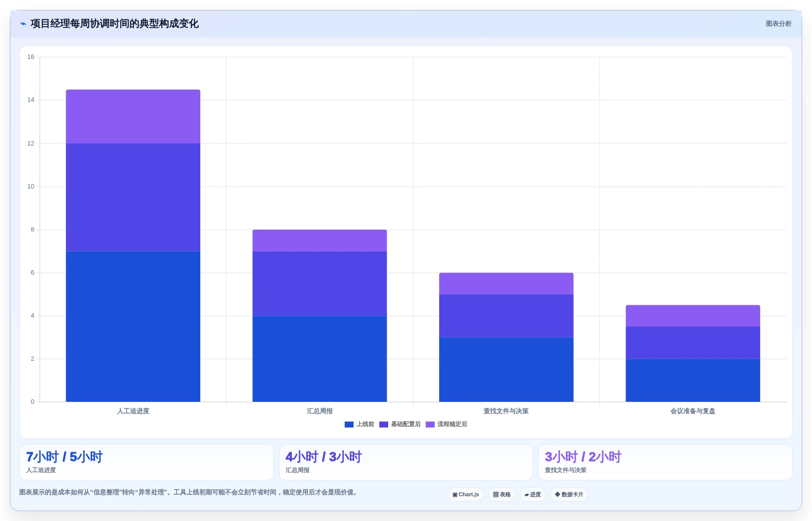
Task: Select the 流程稳定后 segment of 查找文件与决策 bar
Action: 506,284
